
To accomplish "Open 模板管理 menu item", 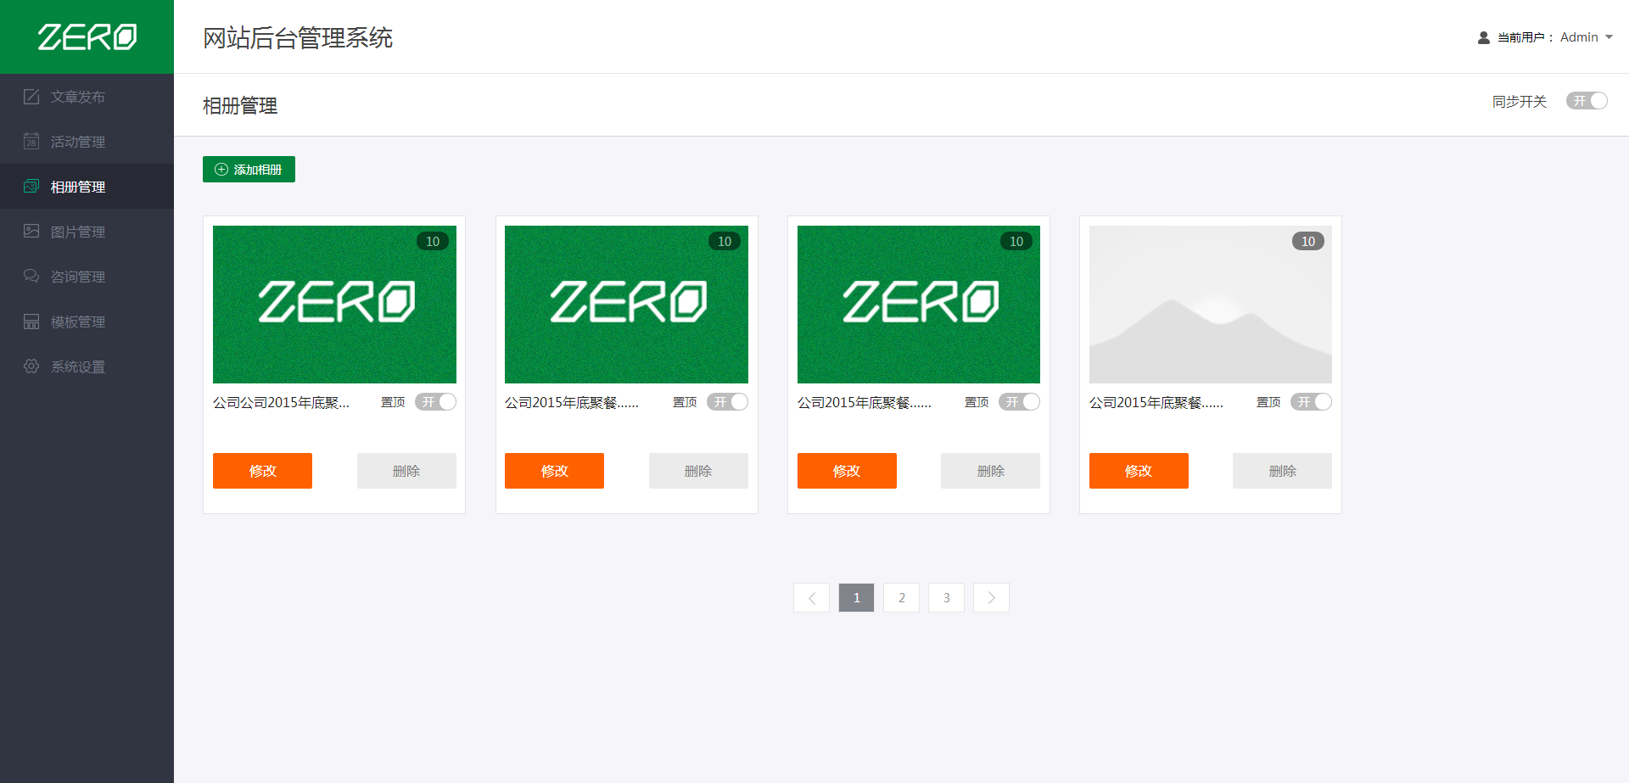I will coord(87,322).
